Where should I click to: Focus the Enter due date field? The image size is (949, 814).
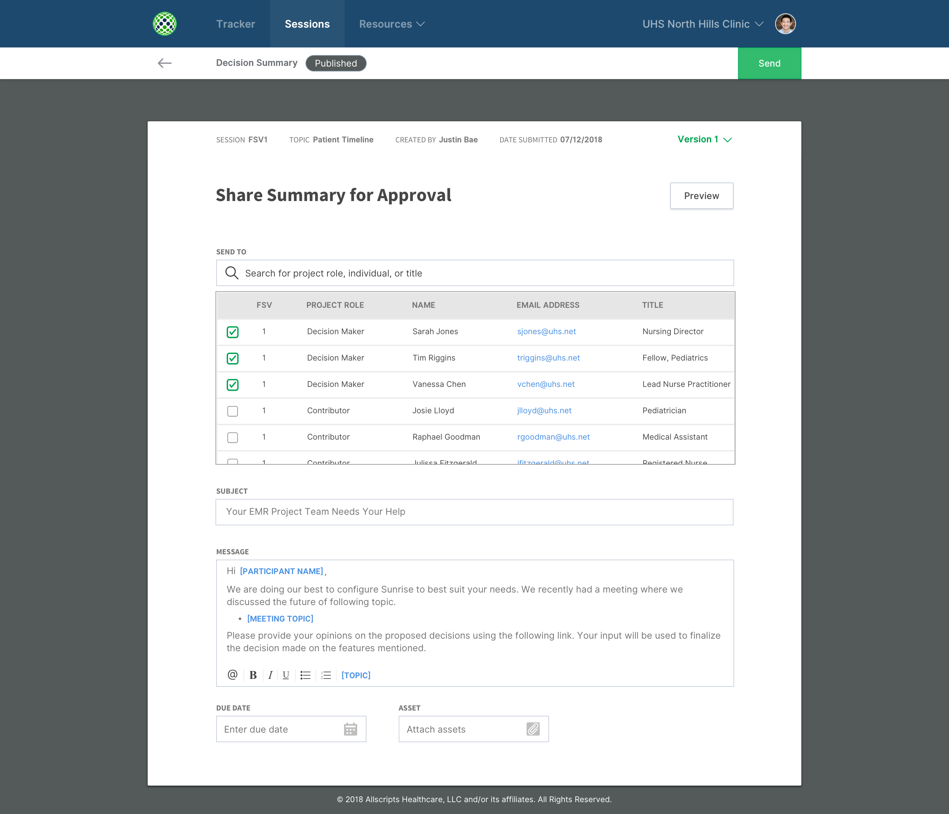[291, 729]
